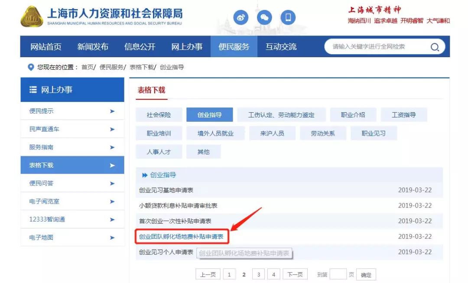
Task: Select the 职业介绍 category tab
Action: coord(353,115)
